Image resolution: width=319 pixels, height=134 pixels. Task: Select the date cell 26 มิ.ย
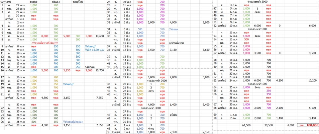click(x=127, y=105)
